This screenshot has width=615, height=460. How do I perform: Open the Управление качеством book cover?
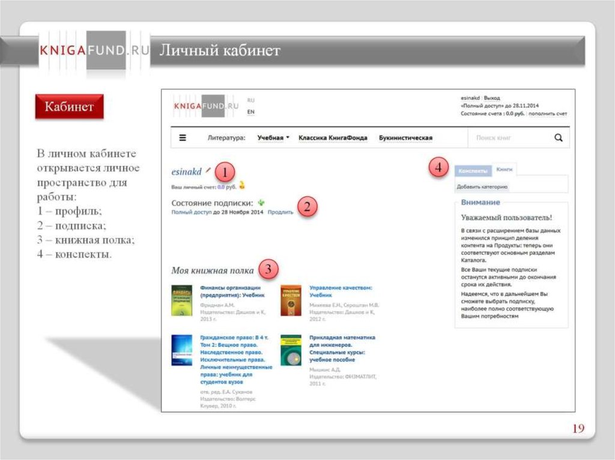pyautogui.click(x=291, y=300)
